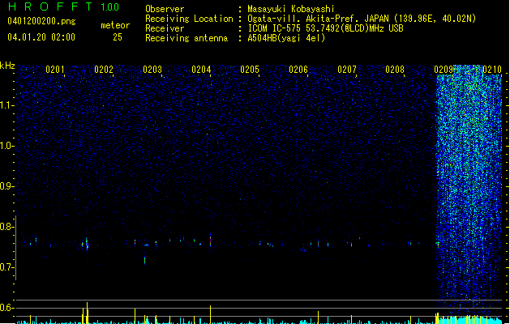This screenshot has height=324, width=510.
Task: Click the HROFFT 1.0.0 title text
Action: pos(63,6)
